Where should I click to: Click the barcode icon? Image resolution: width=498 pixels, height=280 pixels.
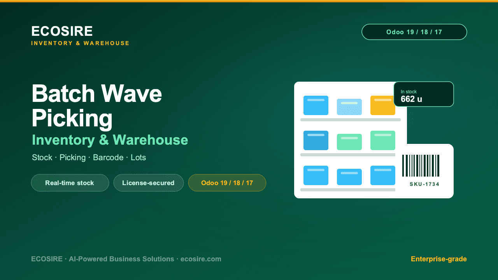(x=421, y=166)
